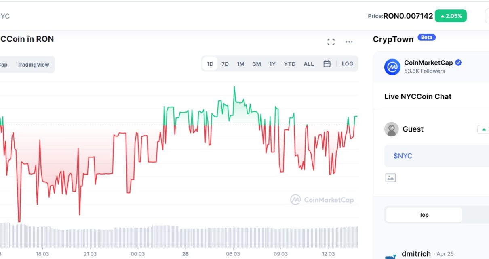Screen dimensions: 489x259
Task: Click the 12:03 time axis label
Action: coord(329,254)
